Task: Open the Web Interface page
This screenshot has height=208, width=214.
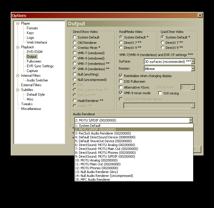Action: click(37, 42)
